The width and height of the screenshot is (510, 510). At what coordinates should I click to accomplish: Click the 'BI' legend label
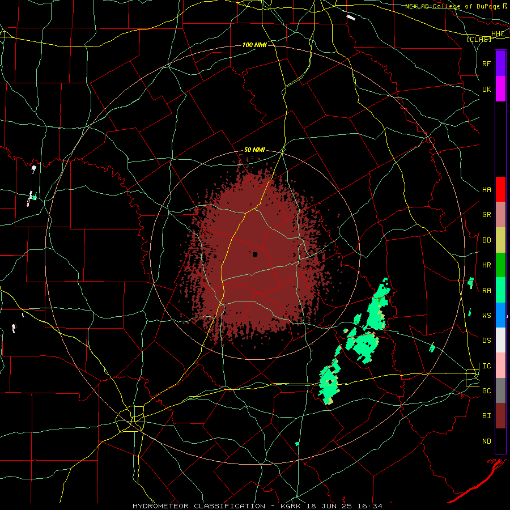[x=486, y=416]
